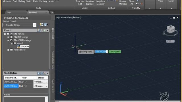Click Lengthen Member tool
The width and height of the screenshot is (182, 102).
point(100,3)
